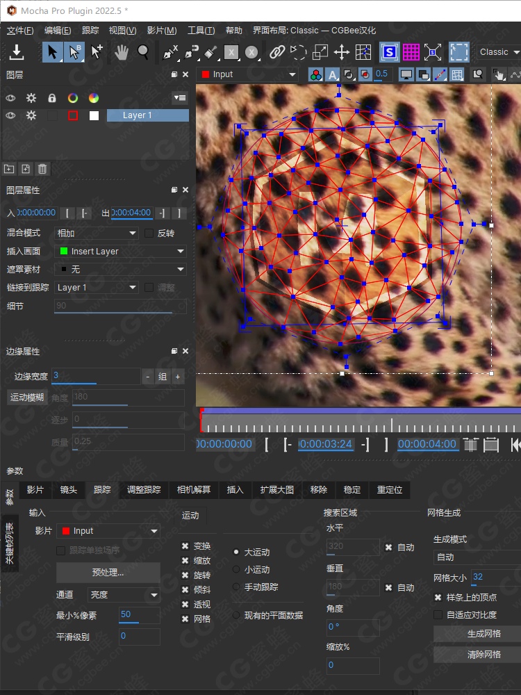Open the 工具(T) menu
This screenshot has width=521, height=695.
(x=201, y=31)
